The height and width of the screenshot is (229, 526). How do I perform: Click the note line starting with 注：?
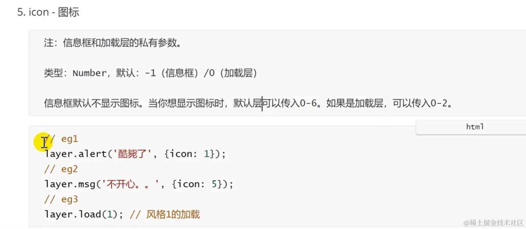pyautogui.click(x=113, y=43)
